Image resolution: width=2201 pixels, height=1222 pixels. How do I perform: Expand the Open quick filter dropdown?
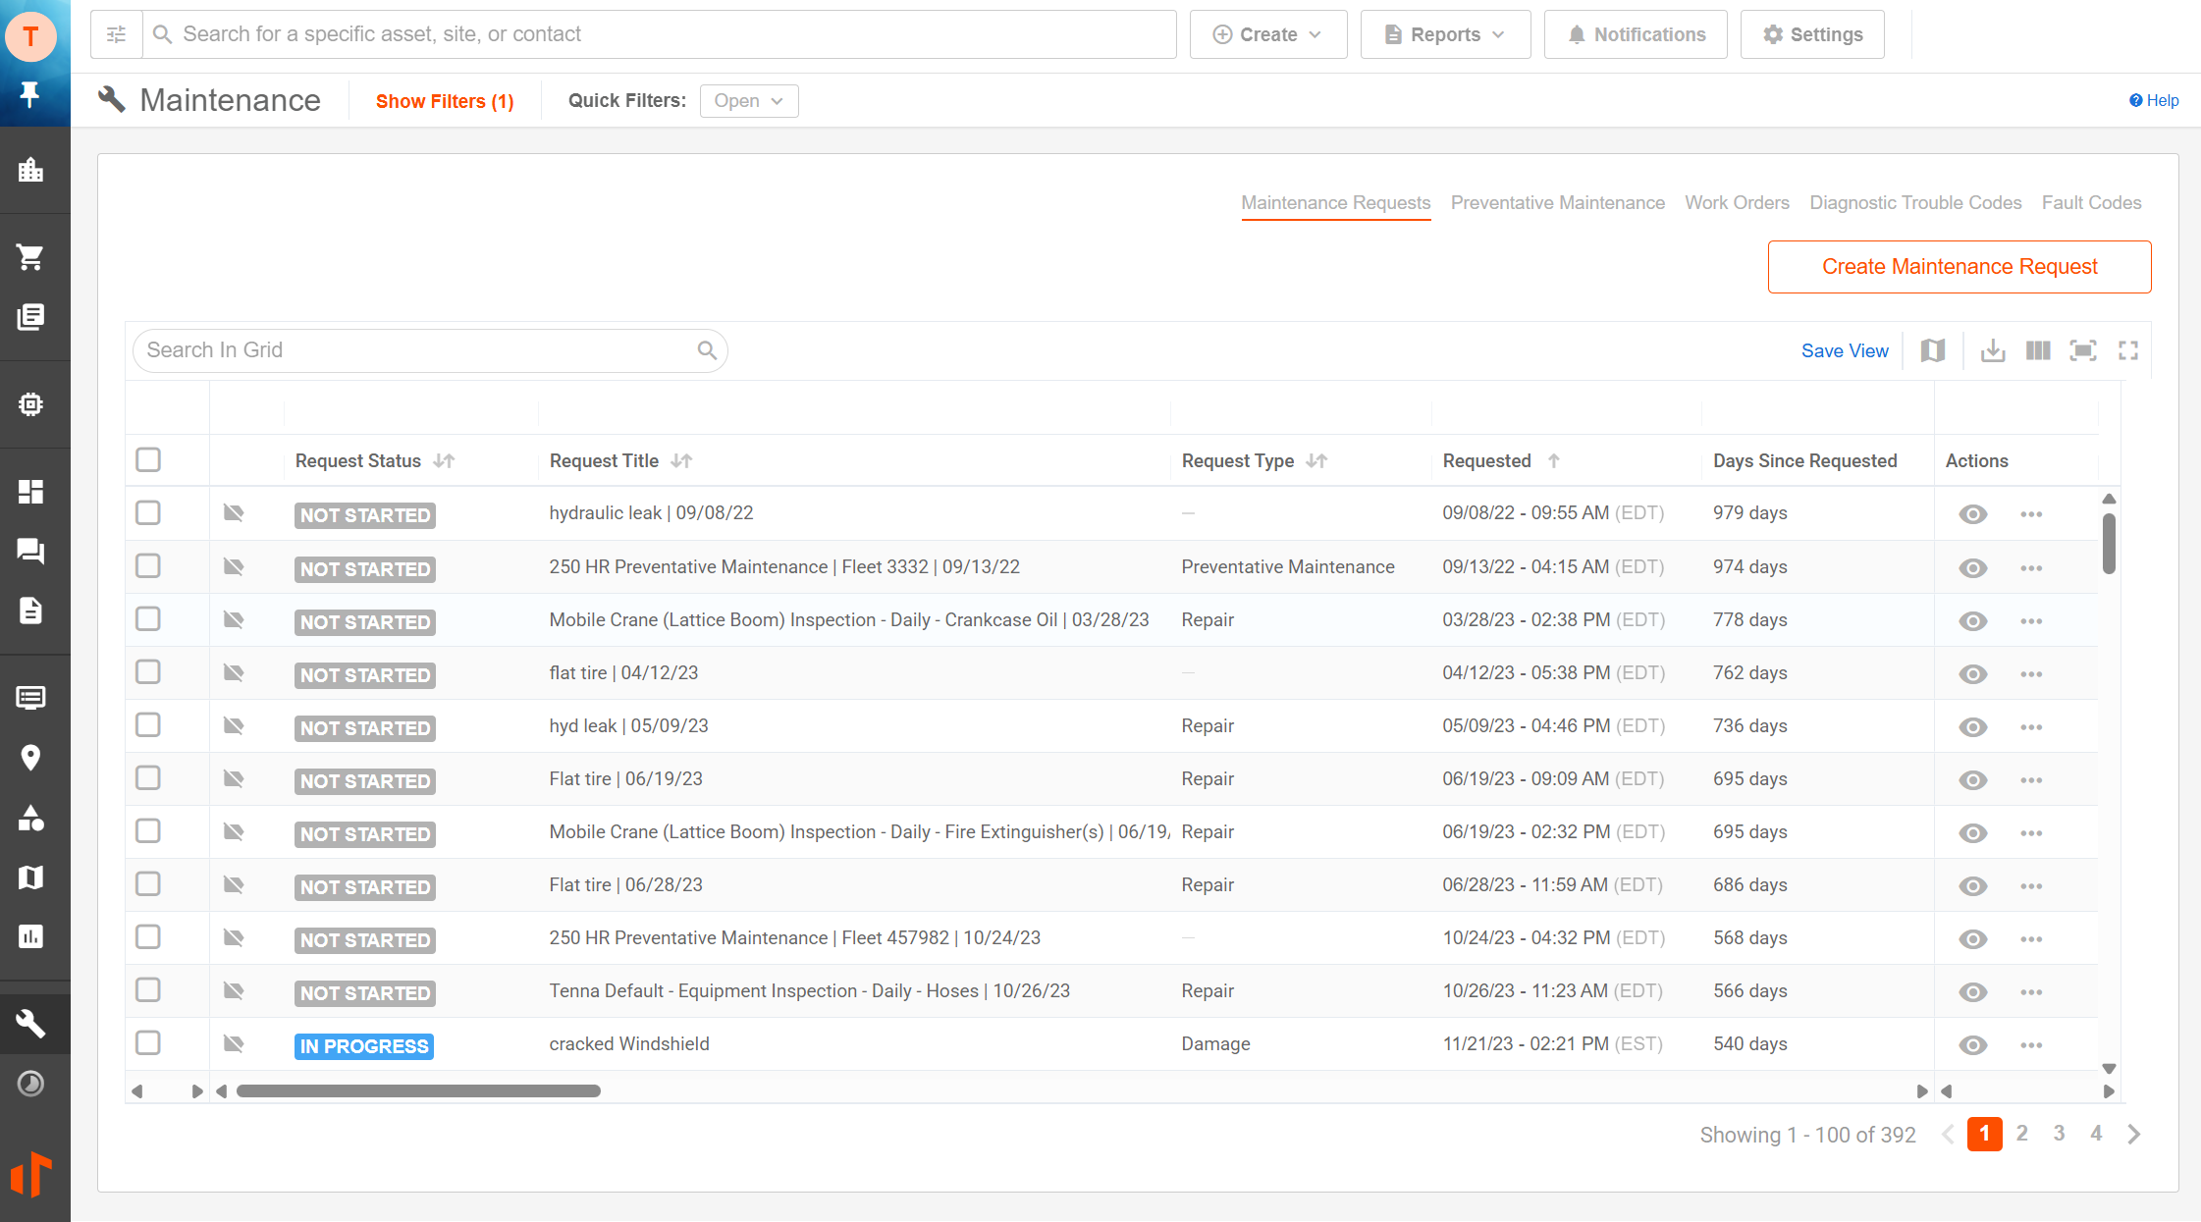[748, 101]
